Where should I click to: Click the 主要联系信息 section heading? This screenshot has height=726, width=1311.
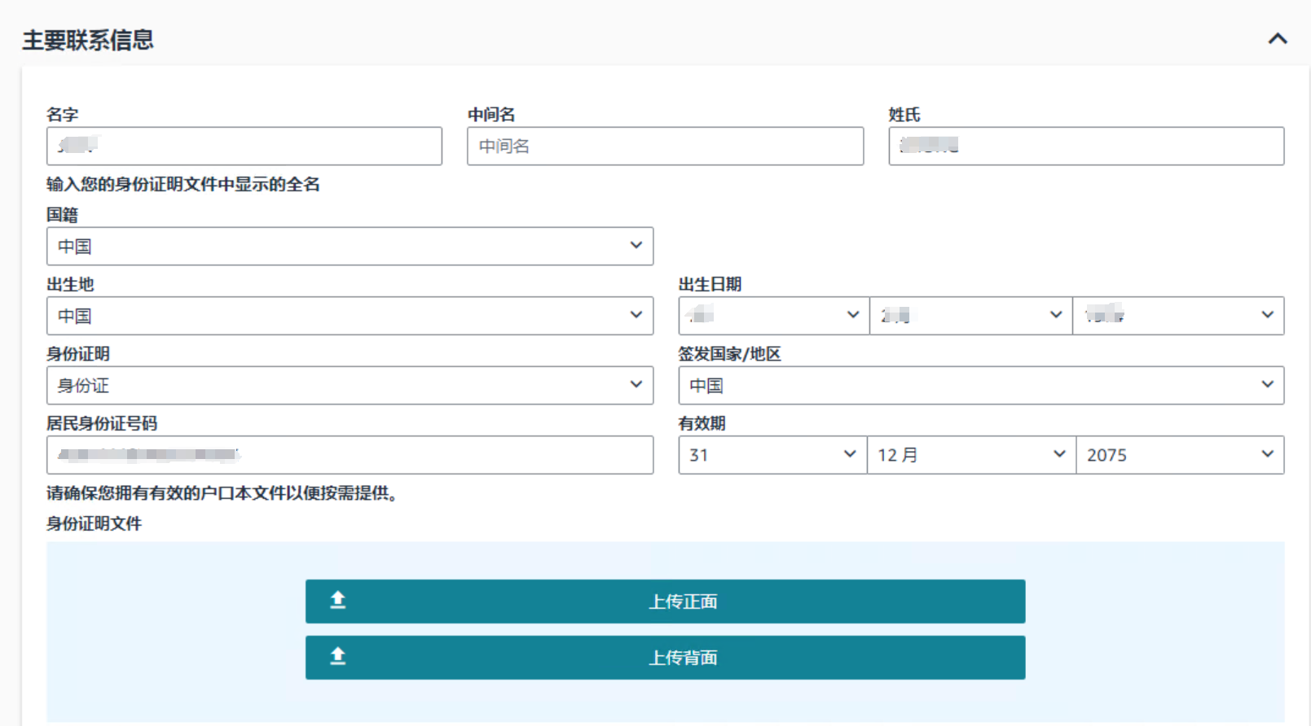(88, 40)
